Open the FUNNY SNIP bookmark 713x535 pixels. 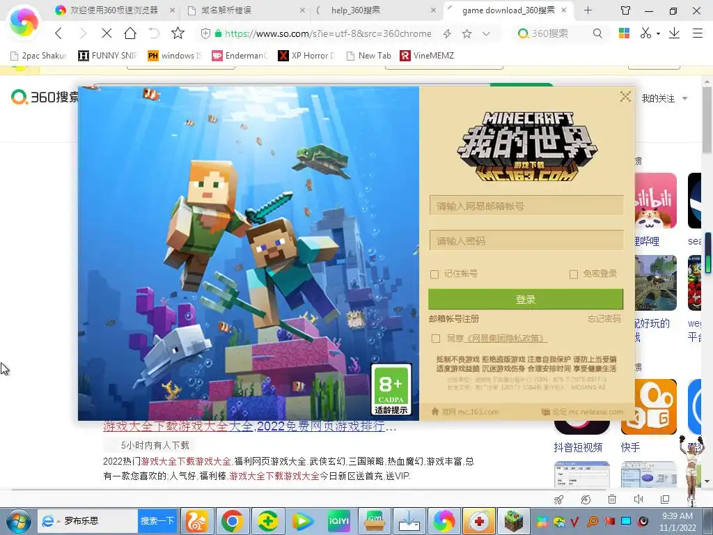click(107, 56)
